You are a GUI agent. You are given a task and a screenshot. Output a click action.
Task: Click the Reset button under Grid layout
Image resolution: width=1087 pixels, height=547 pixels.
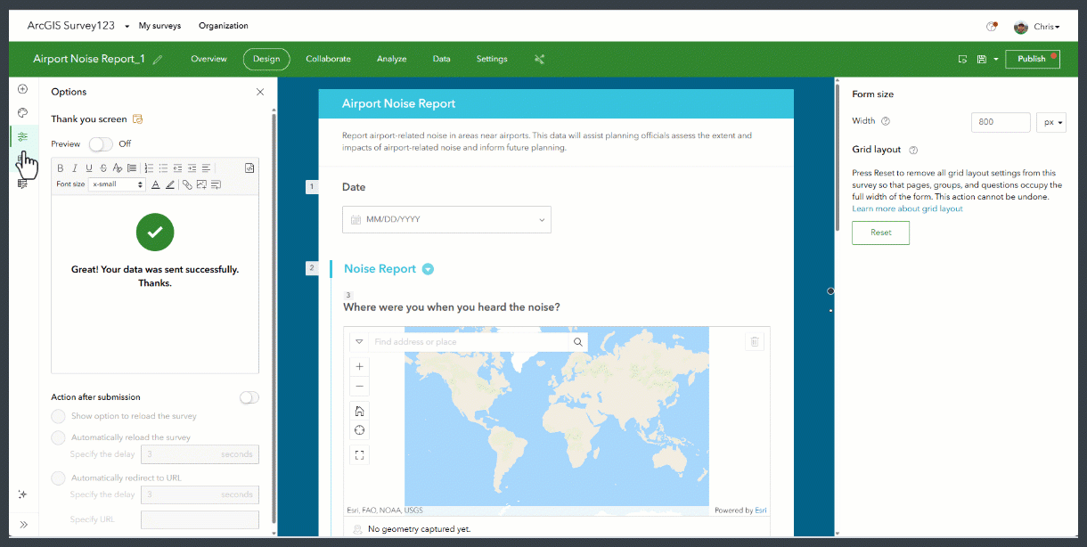pos(880,232)
